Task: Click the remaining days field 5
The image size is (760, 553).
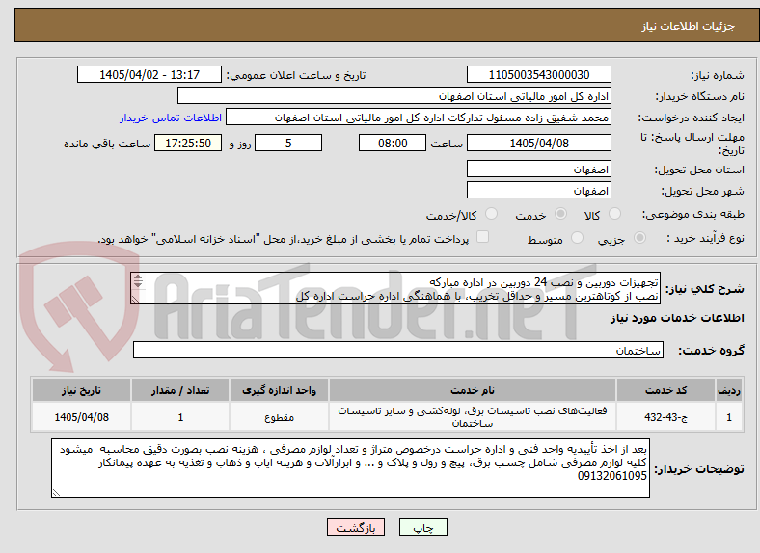Action: click(x=288, y=143)
